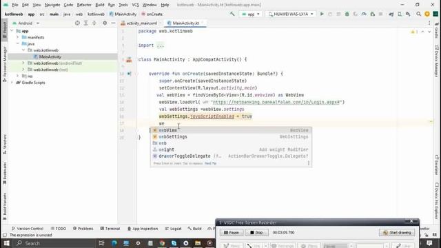Open the HUAWEI WAS-LX1A device dropdown

tap(291, 14)
